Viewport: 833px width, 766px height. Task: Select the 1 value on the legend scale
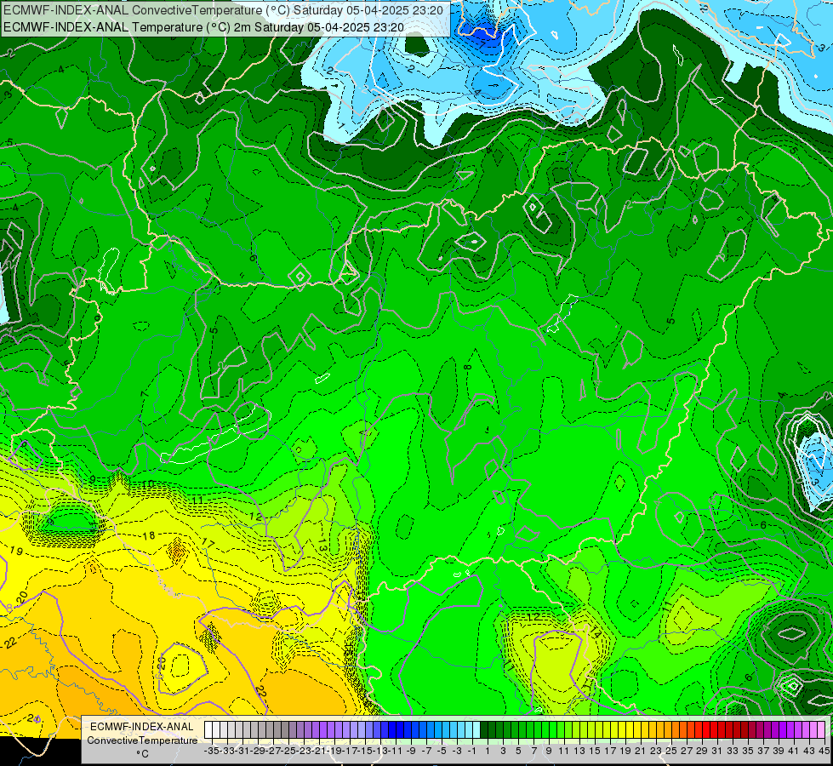point(488,750)
